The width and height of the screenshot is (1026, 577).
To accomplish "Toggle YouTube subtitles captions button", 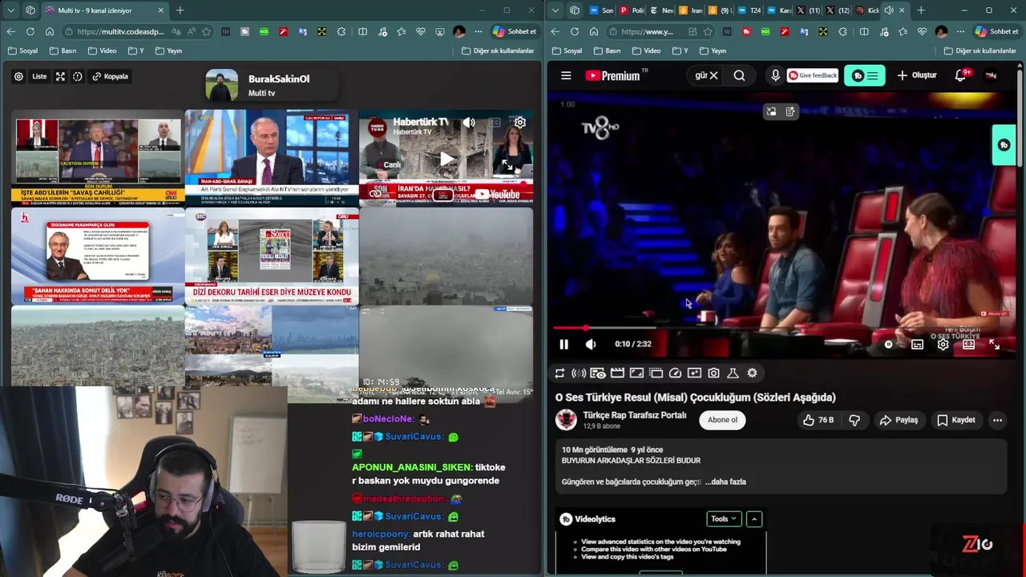I will (917, 345).
